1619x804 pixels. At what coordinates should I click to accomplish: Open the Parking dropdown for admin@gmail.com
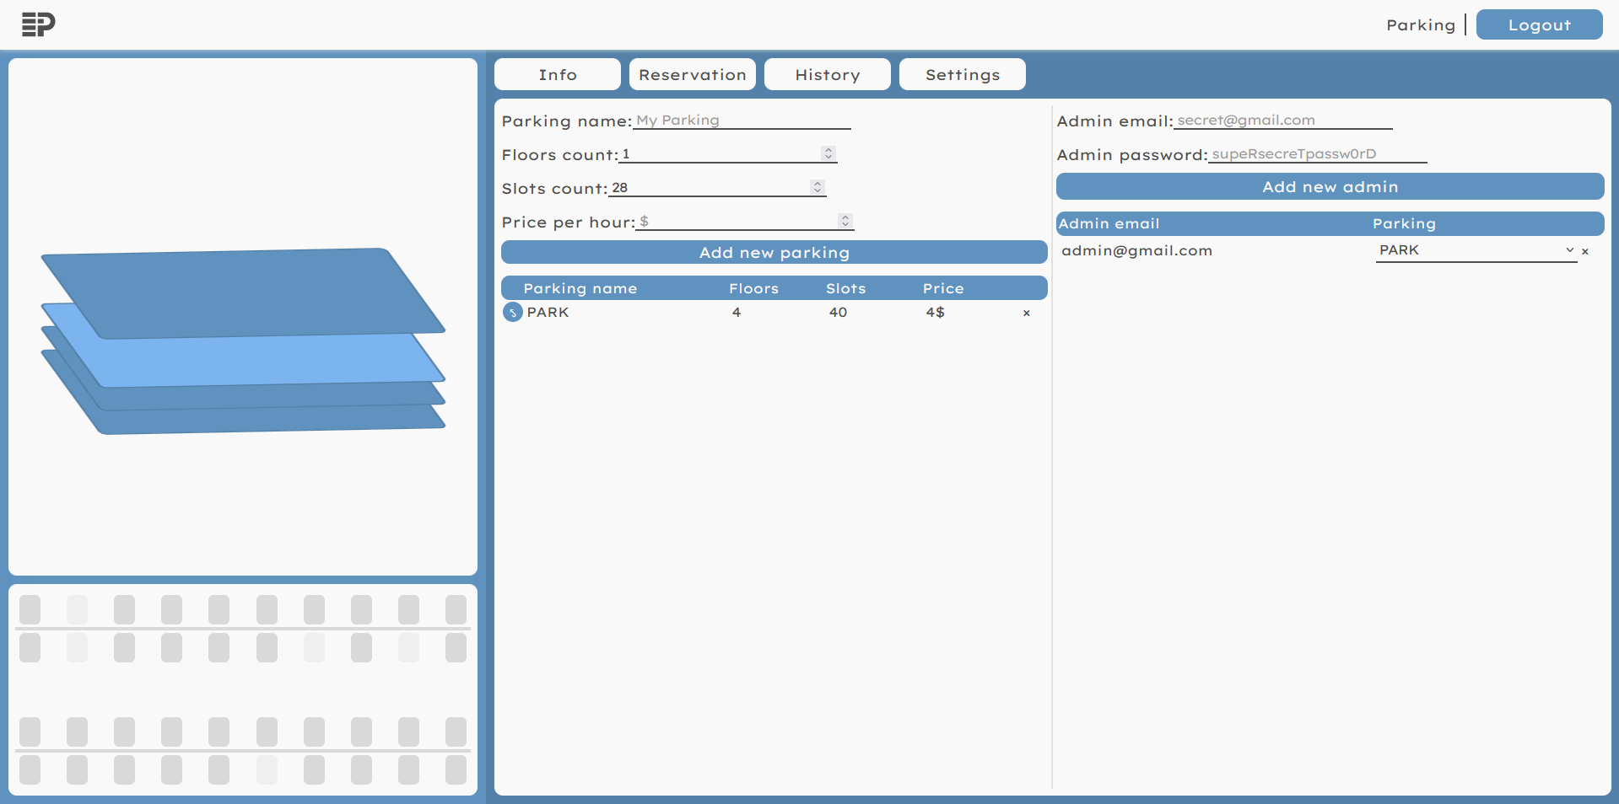tap(1569, 250)
